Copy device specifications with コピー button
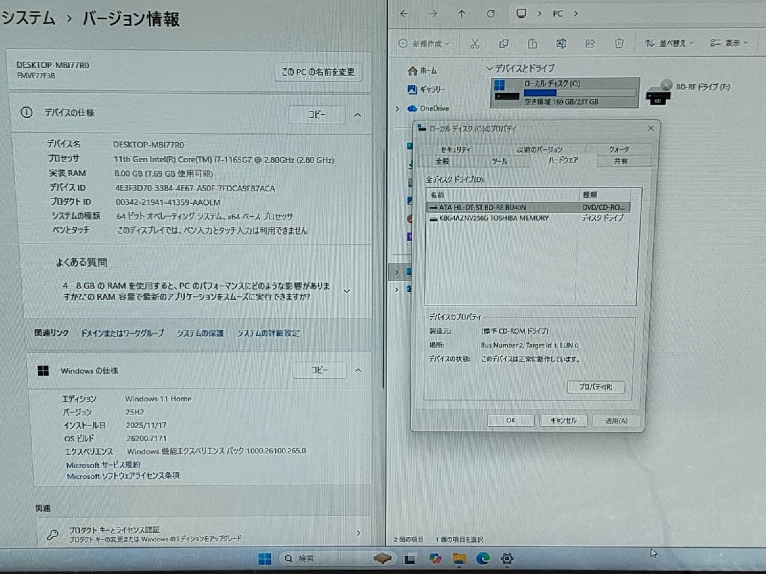766x574 pixels. (317, 115)
